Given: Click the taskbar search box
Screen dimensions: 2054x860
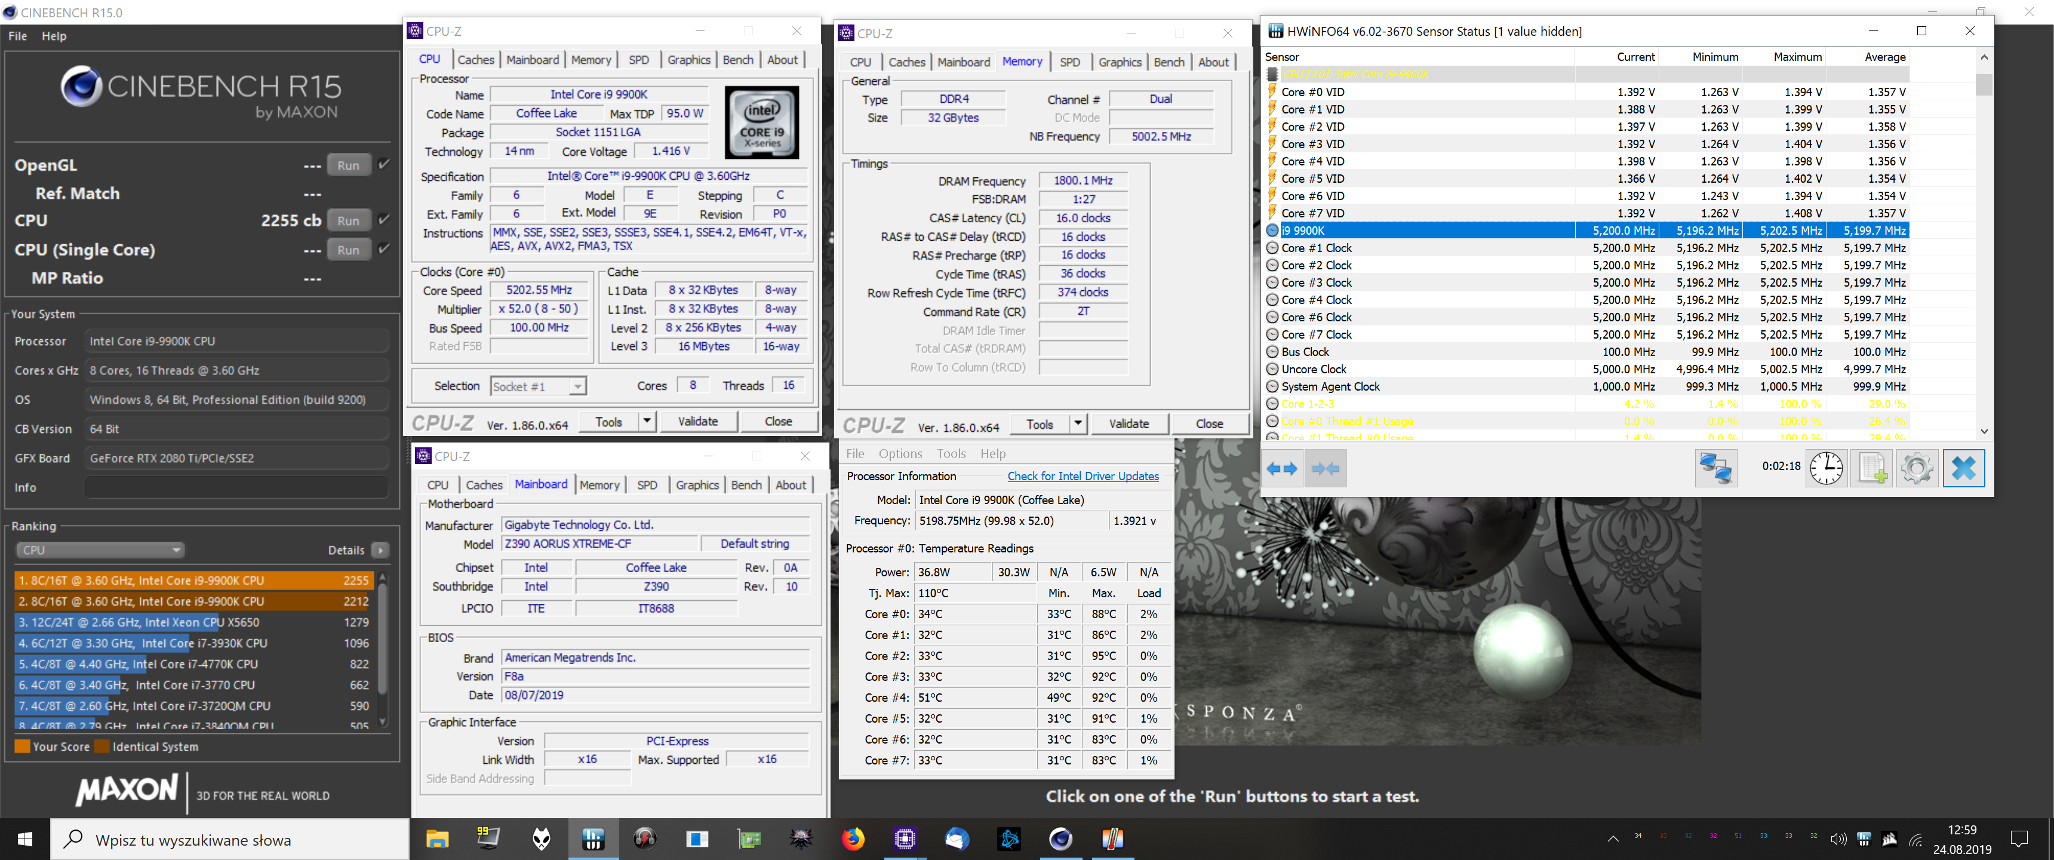Looking at the screenshot, I should [230, 839].
